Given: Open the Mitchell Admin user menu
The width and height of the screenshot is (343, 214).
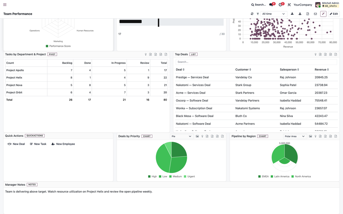Looking at the screenshot, I should [327, 5].
